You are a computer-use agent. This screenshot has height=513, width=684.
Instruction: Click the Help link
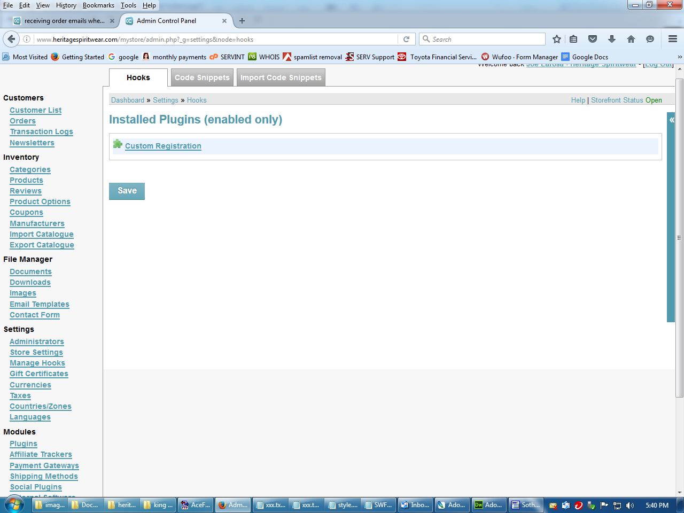click(x=578, y=100)
